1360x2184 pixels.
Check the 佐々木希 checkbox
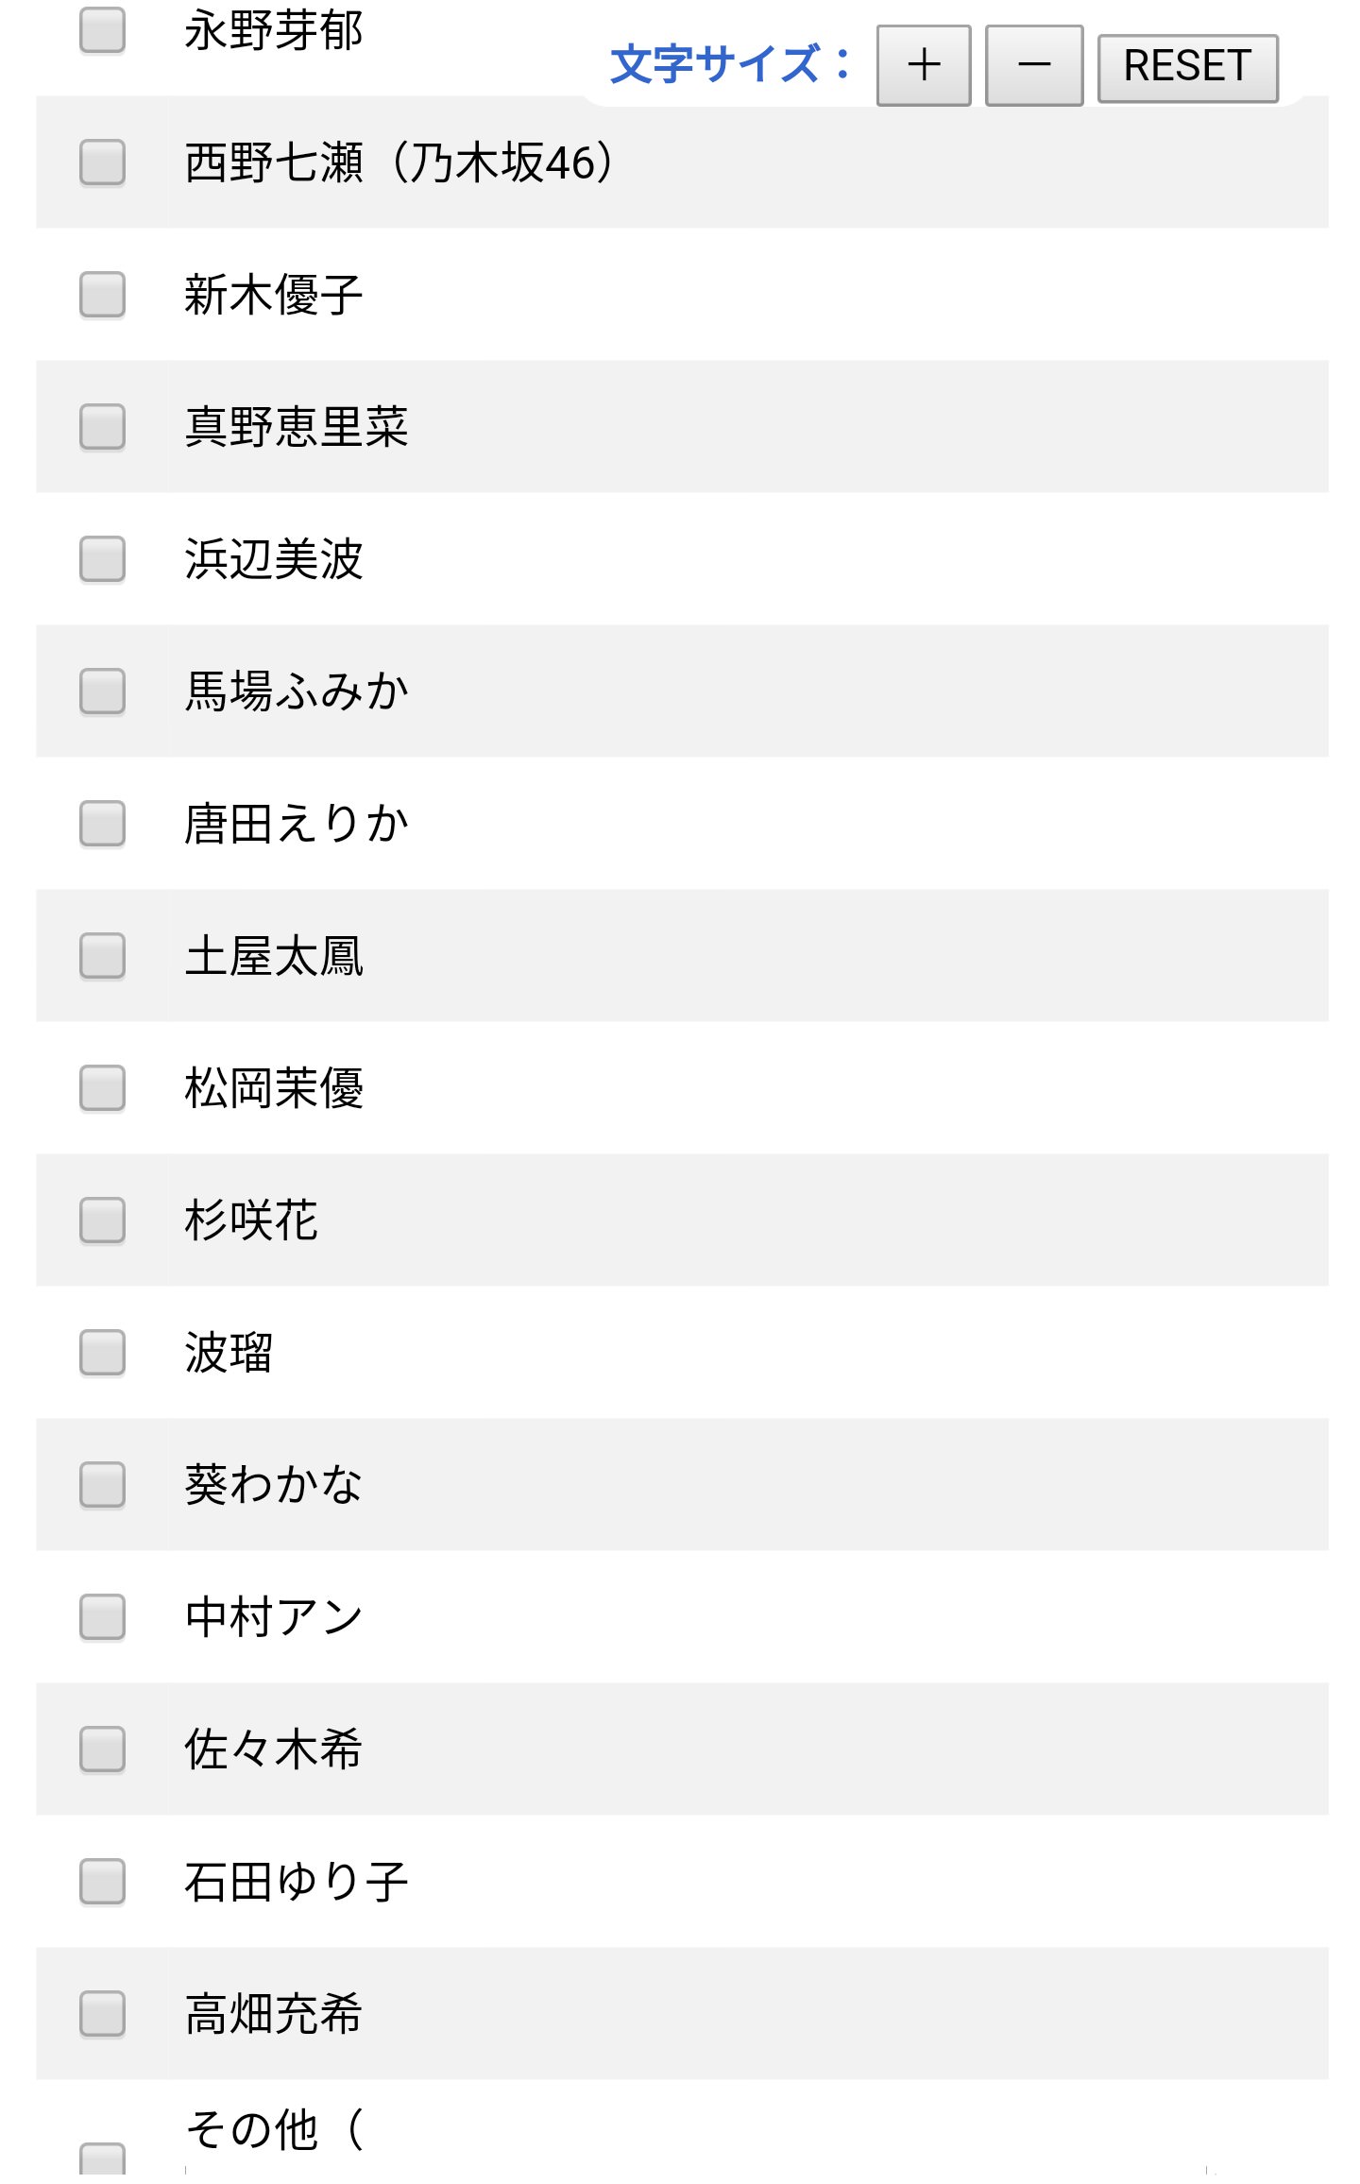(103, 1749)
